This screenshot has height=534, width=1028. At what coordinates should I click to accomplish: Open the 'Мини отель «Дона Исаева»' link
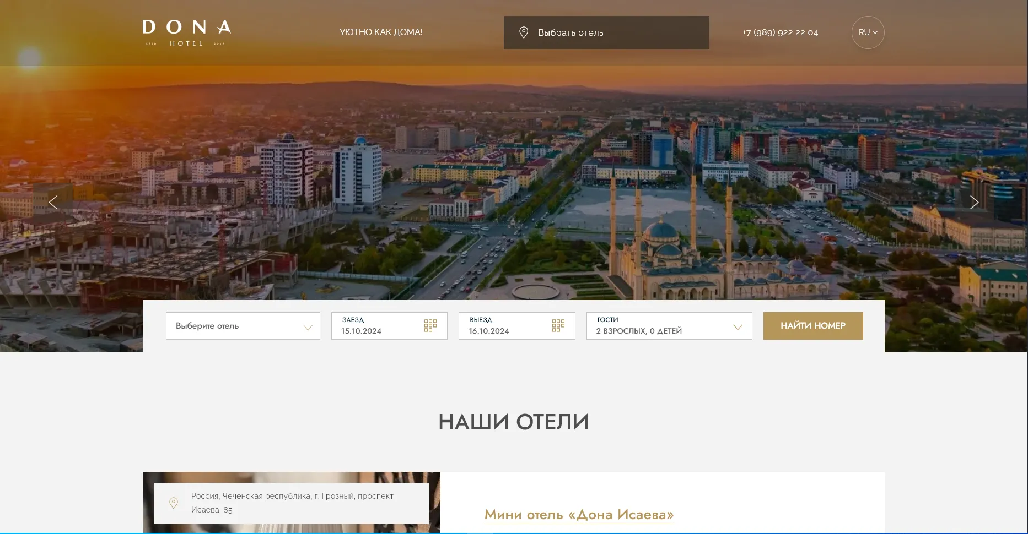click(578, 514)
